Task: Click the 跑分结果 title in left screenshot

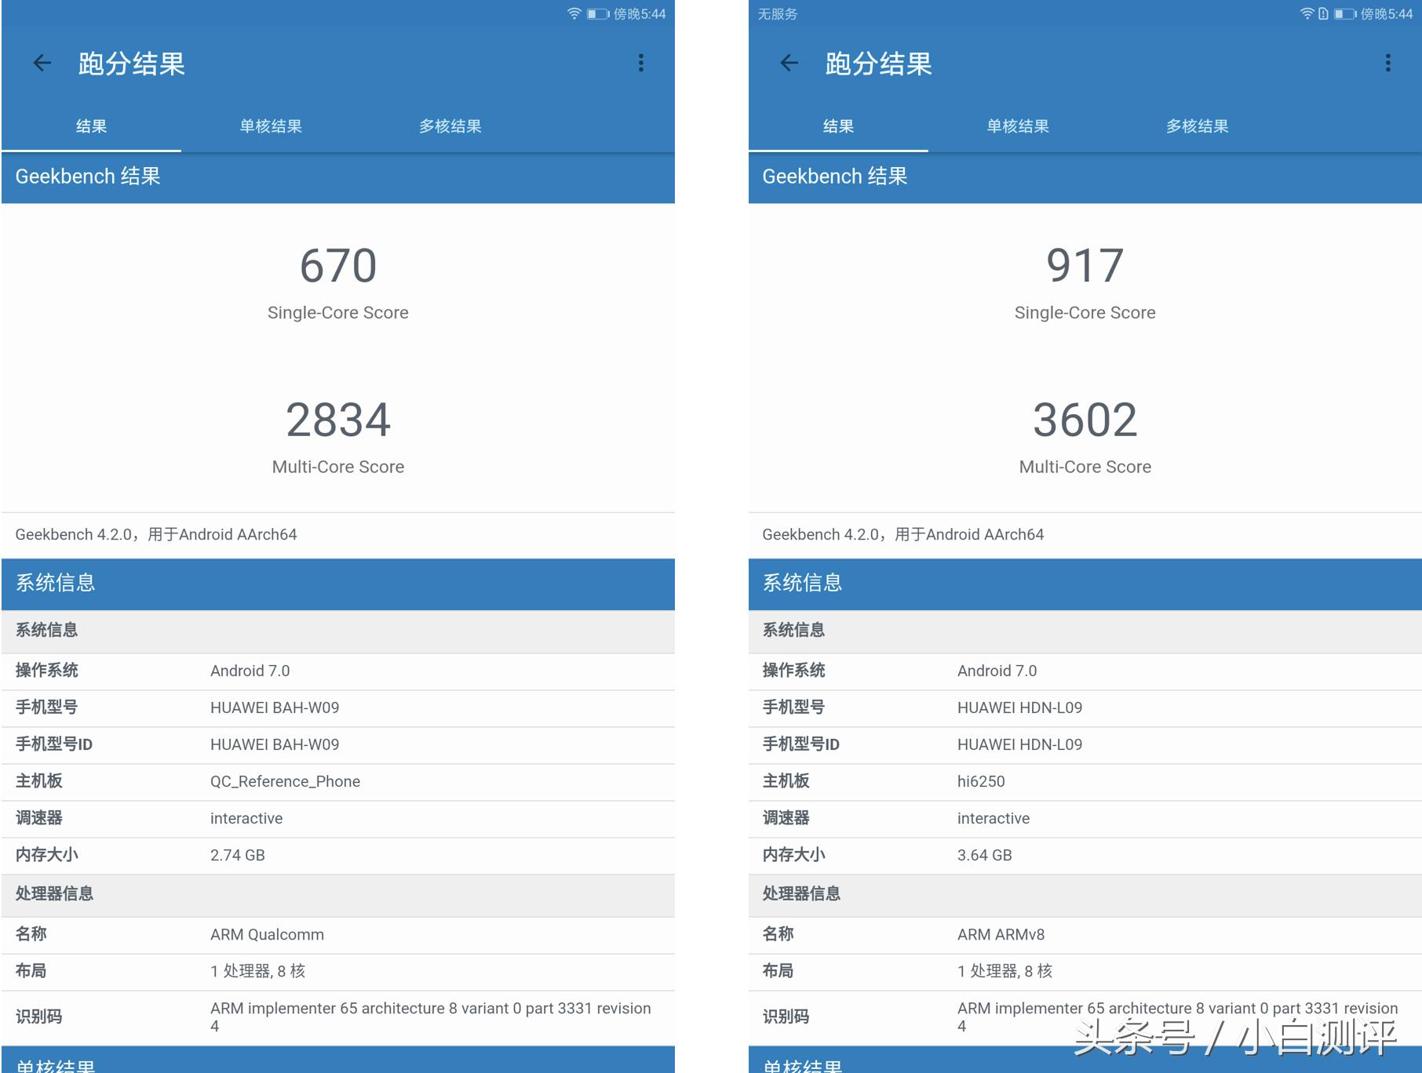Action: pos(132,64)
